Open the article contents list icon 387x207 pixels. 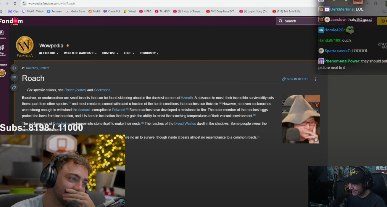coord(14,78)
